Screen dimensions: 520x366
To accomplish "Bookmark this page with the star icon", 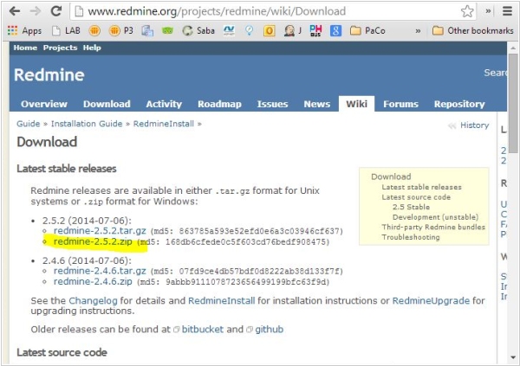I will [468, 11].
